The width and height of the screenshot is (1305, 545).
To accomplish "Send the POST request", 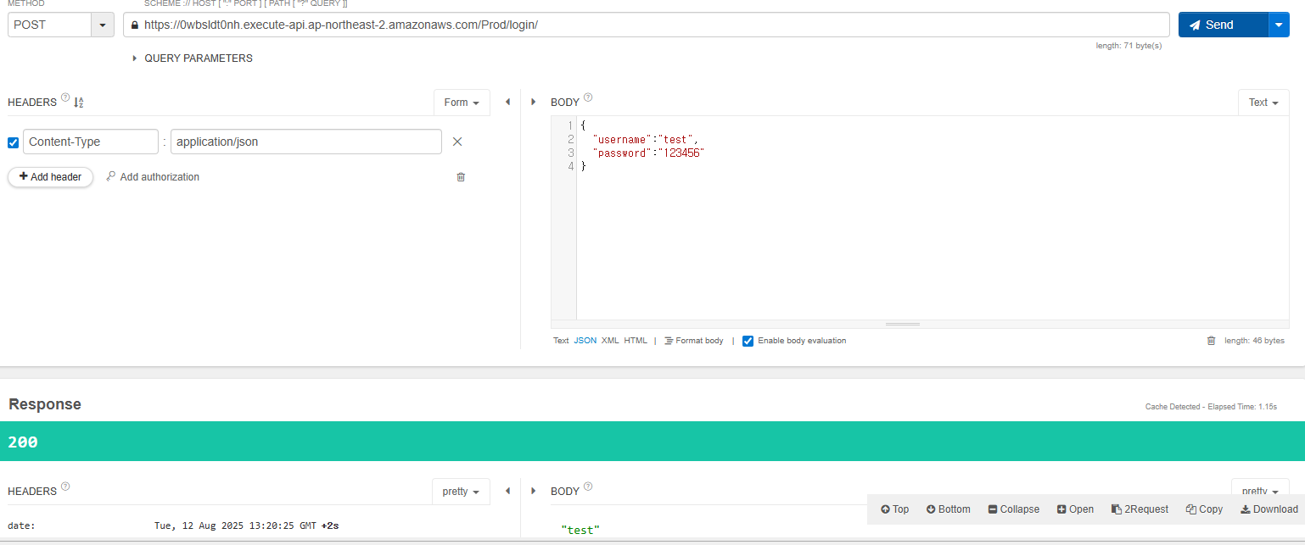I will (x=1223, y=25).
